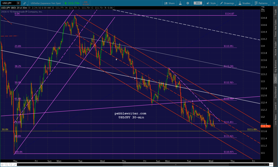Click the drawing line tool icon at bottom

pyautogui.click(x=15, y=165)
